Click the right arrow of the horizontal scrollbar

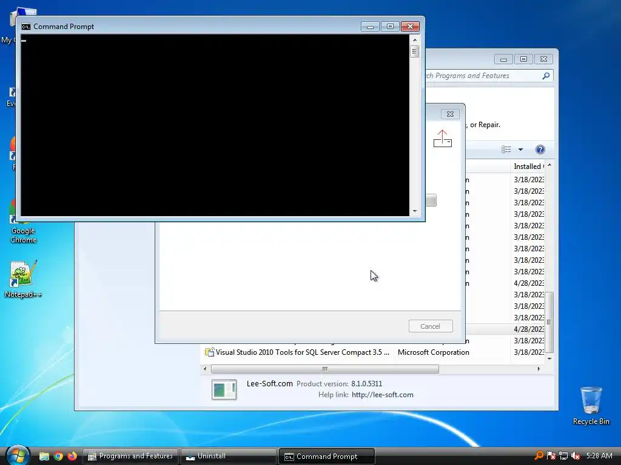click(539, 369)
